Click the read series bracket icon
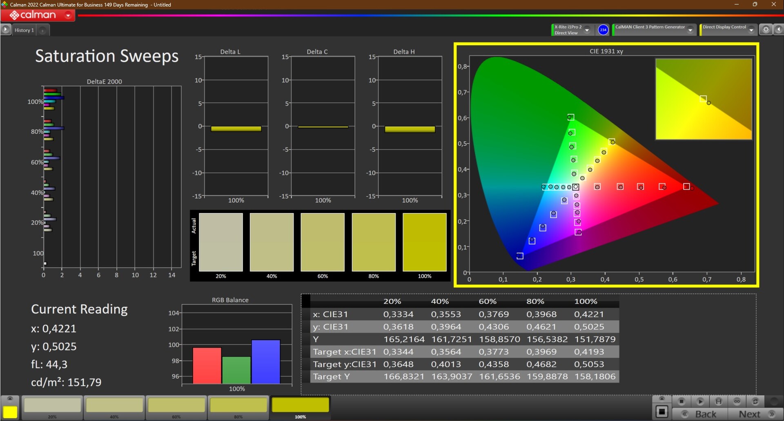The height and width of the screenshot is (421, 784). (x=719, y=401)
